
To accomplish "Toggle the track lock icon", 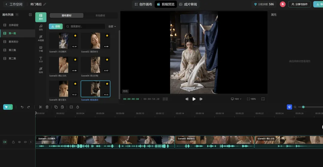I will [13, 142].
